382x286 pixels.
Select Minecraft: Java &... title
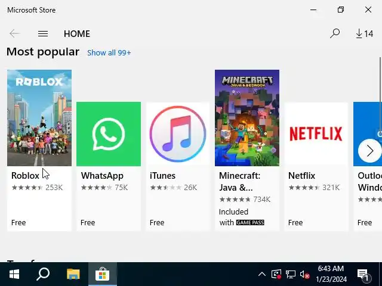[240, 181]
